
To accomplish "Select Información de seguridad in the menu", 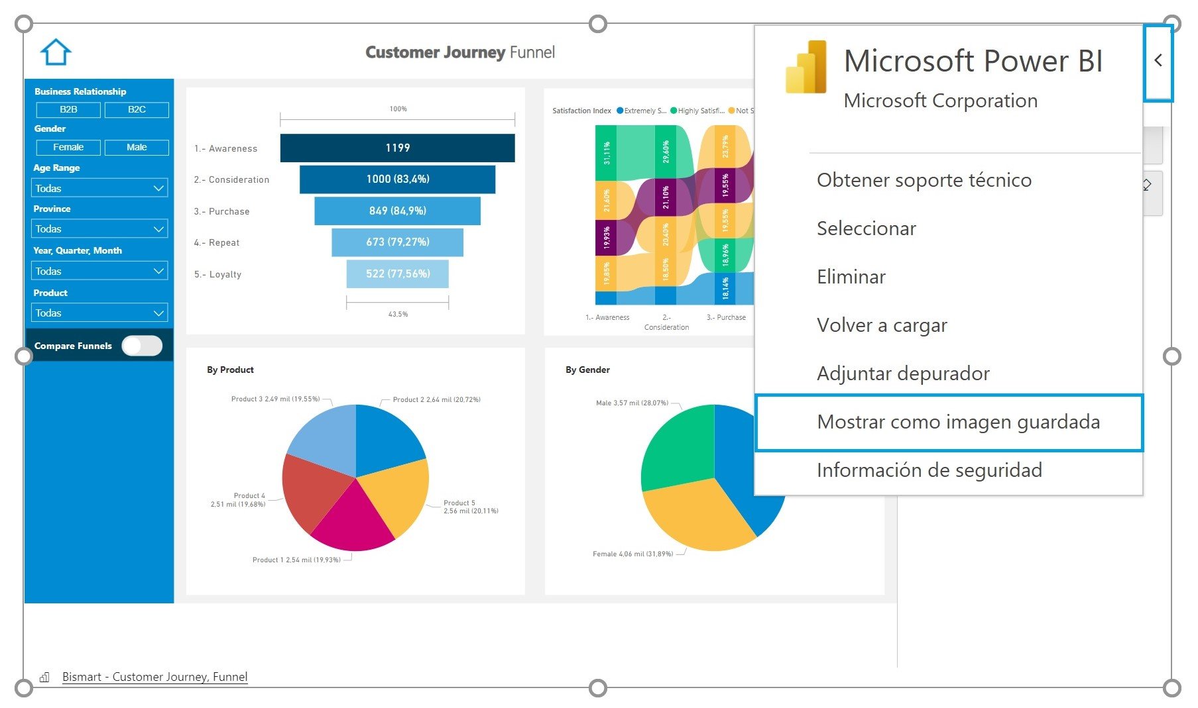I will 930,470.
